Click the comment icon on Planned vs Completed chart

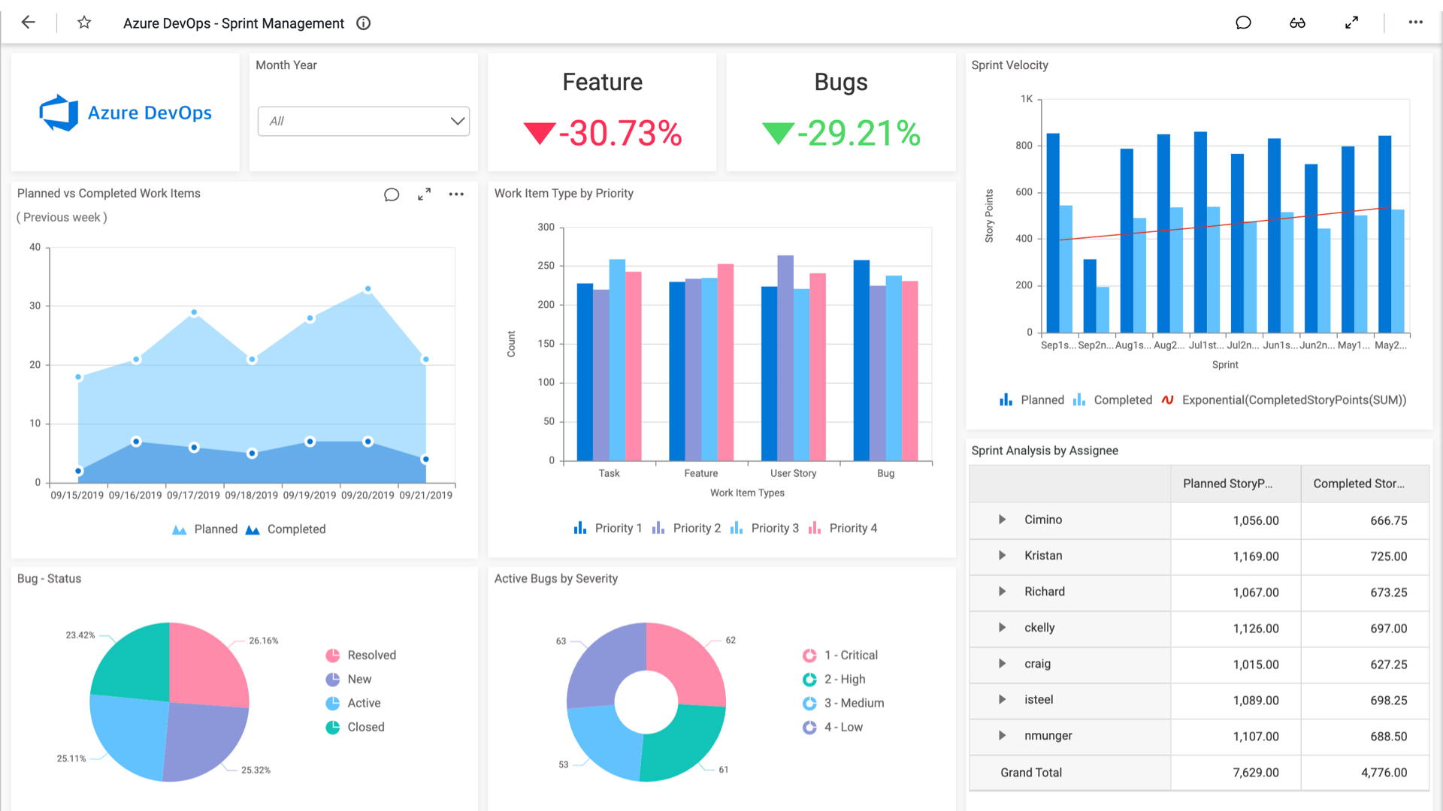tap(391, 194)
